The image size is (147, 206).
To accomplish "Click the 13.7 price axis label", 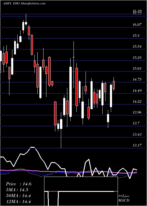I will (136, 123).
